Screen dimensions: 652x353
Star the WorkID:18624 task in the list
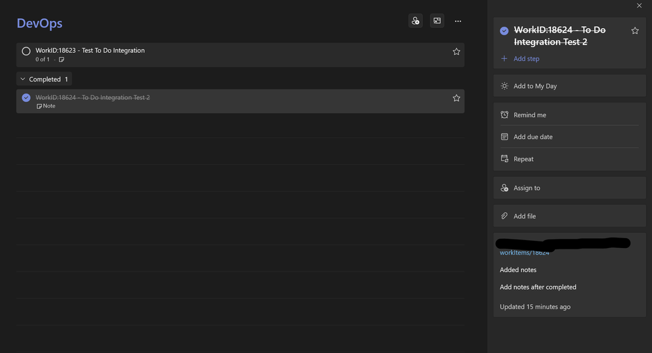[456, 98]
